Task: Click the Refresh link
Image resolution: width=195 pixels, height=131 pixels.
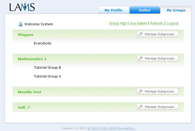Action: 157,23
